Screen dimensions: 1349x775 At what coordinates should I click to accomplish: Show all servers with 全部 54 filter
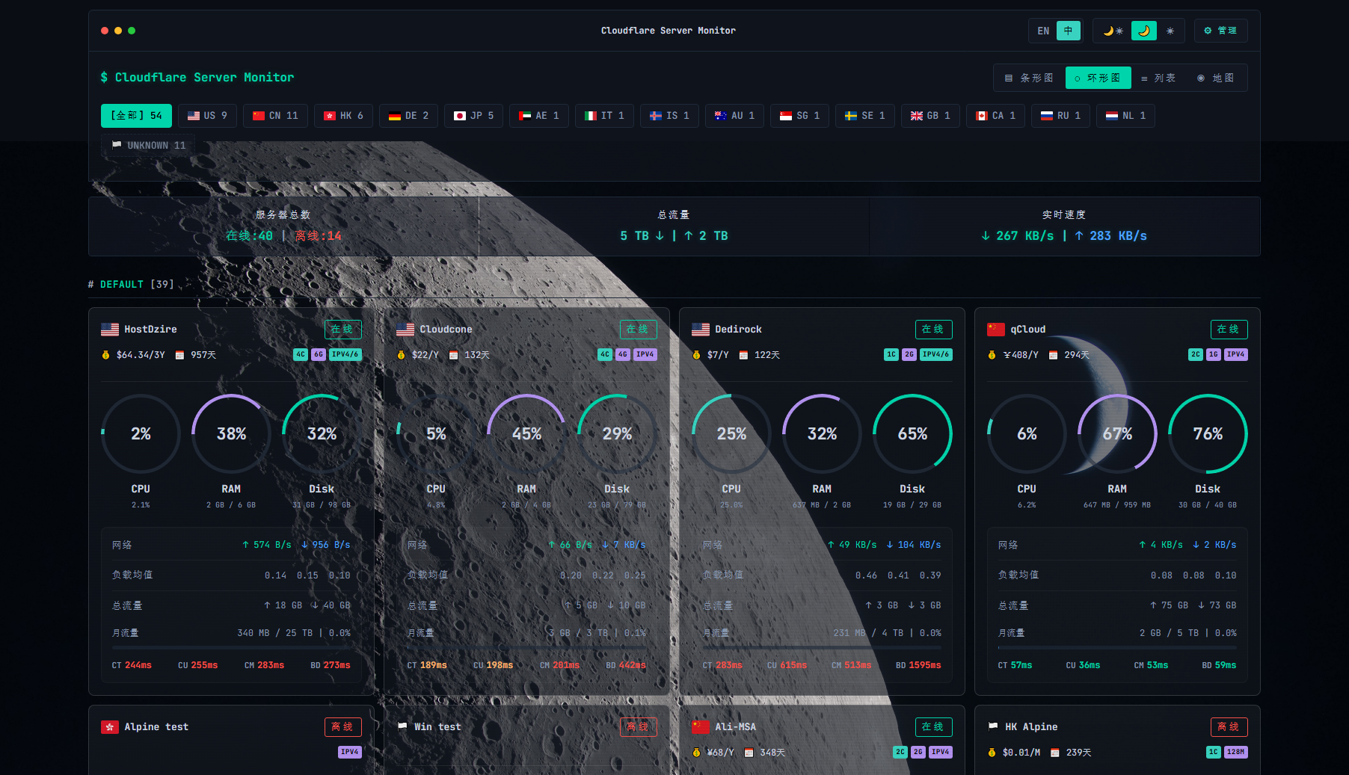pyautogui.click(x=136, y=116)
